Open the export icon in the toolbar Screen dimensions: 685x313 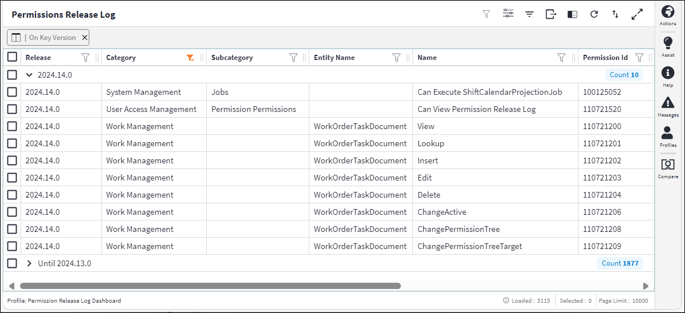(550, 14)
